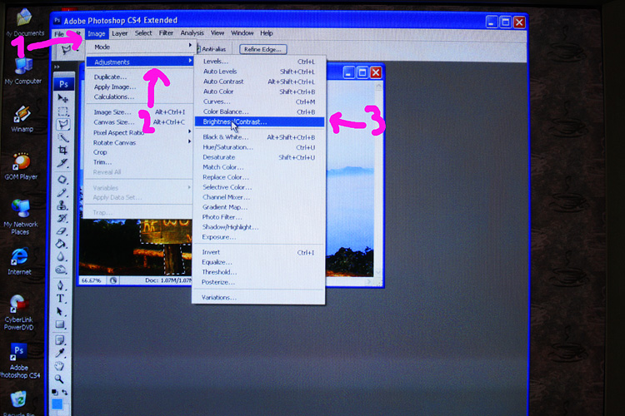Select the Slice tool

point(62,163)
